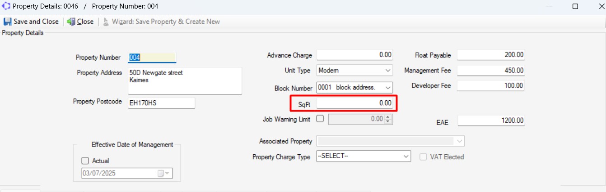Viewport: 606px width, 192px height.
Task: Click the Property Postcode field
Action: (161, 103)
